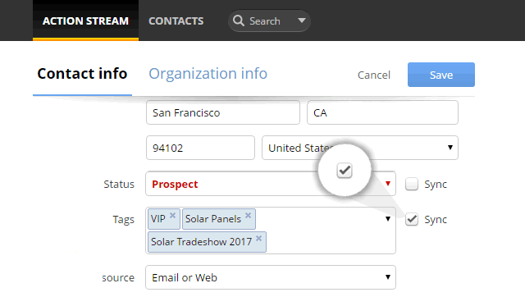
Task: Expand the Status Prospect dropdown
Action: tap(271, 184)
